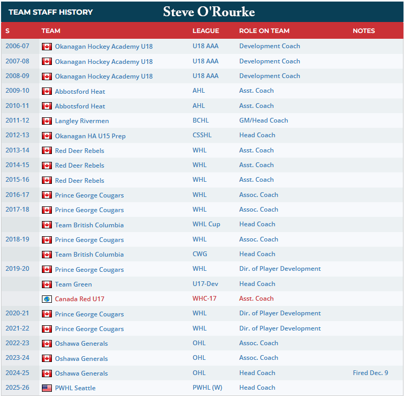Open the U17-Dev league link
The height and width of the screenshot is (396, 404).
coord(205,284)
